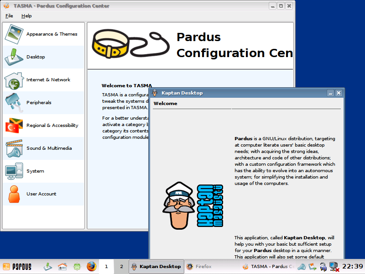365x274 pixels.
Task: Open Regional & Accessibility settings
Action: point(43,126)
